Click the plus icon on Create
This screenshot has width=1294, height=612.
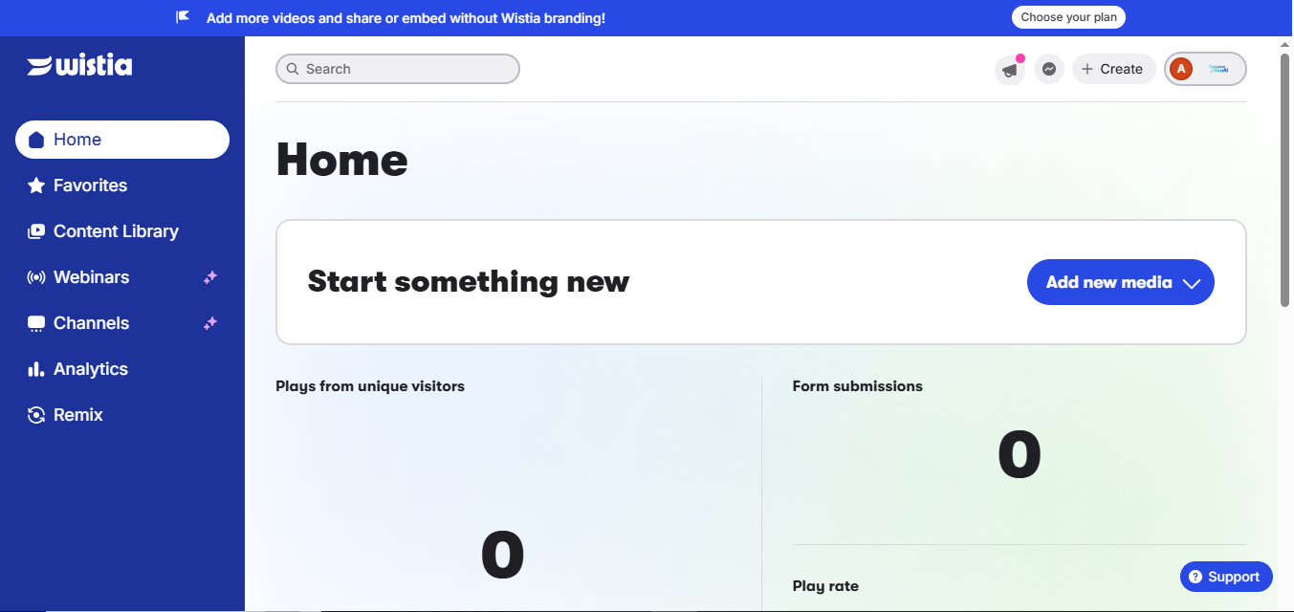pyautogui.click(x=1087, y=69)
